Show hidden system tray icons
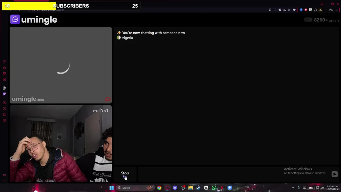341x192 pixels. (x=293, y=188)
